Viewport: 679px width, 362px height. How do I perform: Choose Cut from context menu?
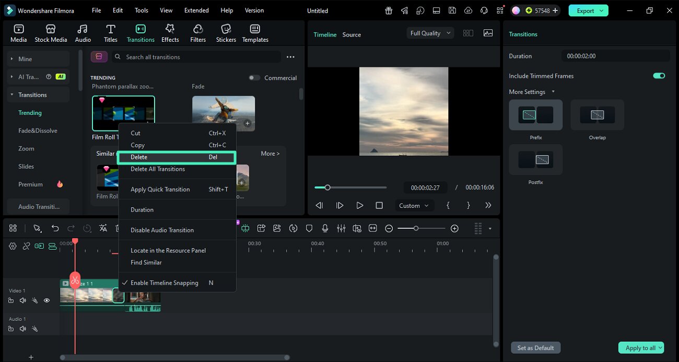click(x=177, y=133)
